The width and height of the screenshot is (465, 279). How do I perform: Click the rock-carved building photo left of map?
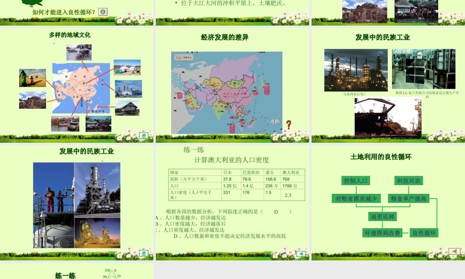pyautogui.click(x=33, y=100)
